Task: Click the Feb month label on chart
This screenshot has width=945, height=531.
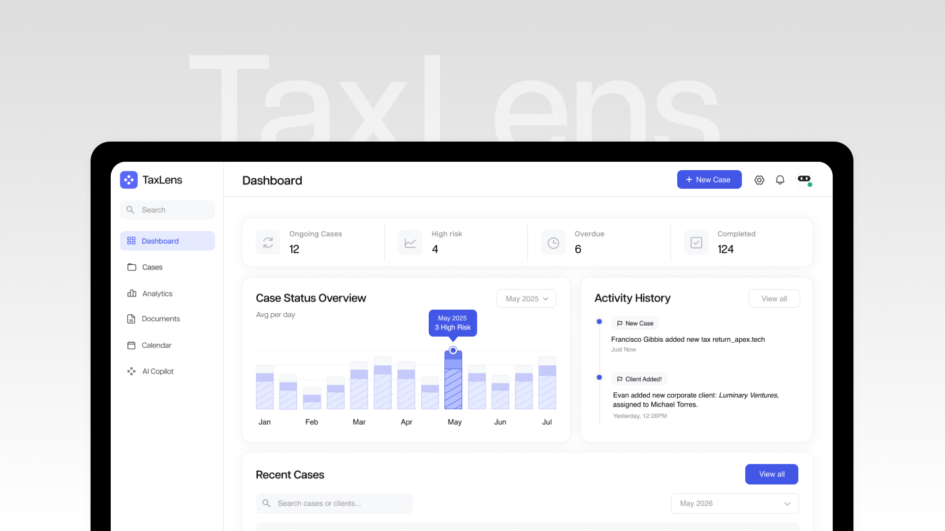Action: pyautogui.click(x=312, y=422)
